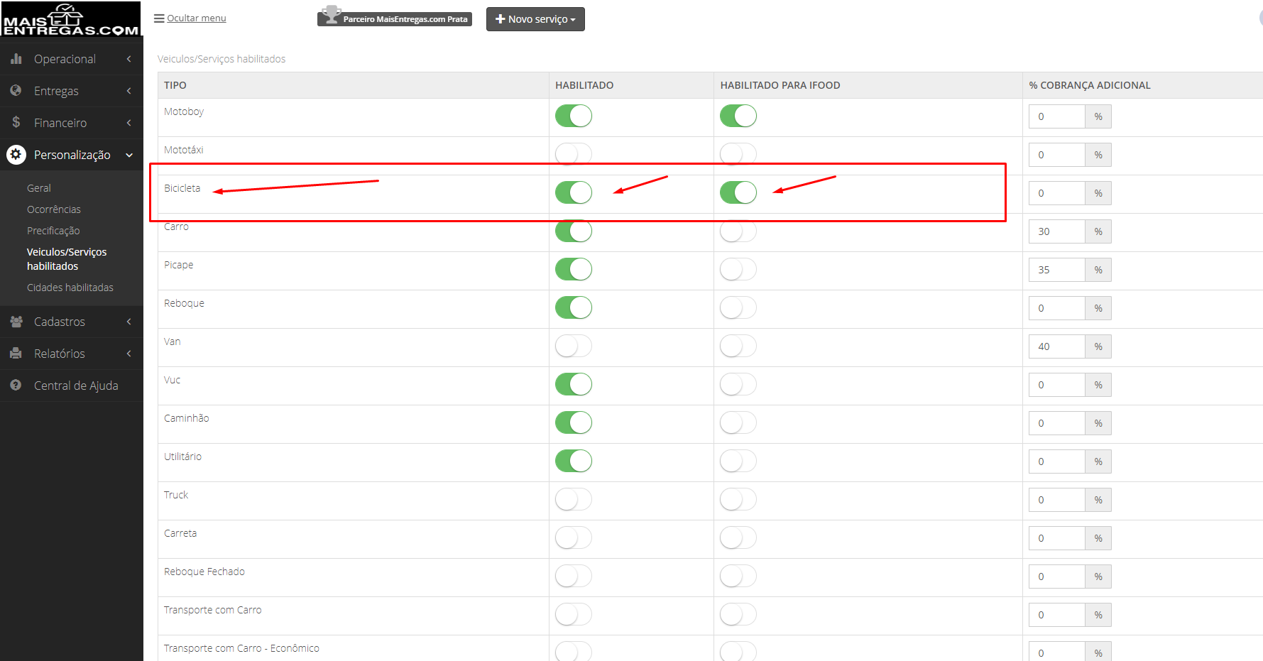Image resolution: width=1263 pixels, height=661 pixels.
Task: Click the hamburger icon beside Ocultar menu
Action: point(159,18)
